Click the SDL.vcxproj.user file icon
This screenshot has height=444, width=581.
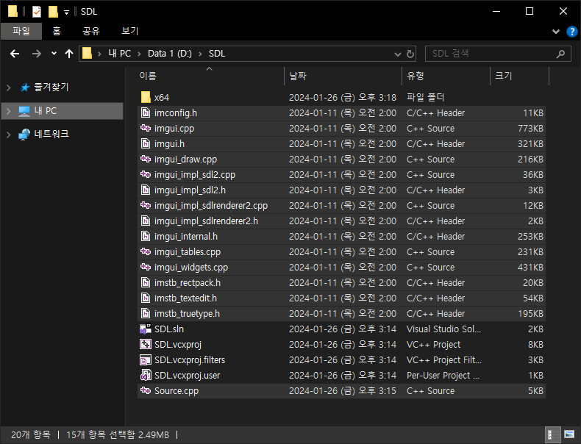[146, 375]
